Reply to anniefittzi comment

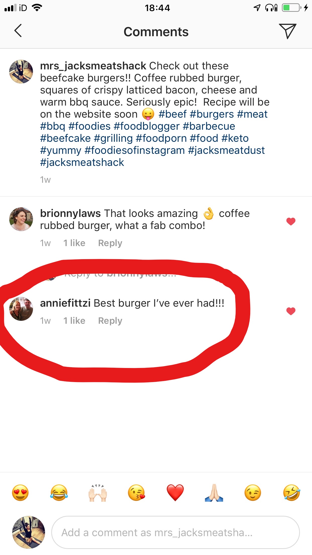110,321
